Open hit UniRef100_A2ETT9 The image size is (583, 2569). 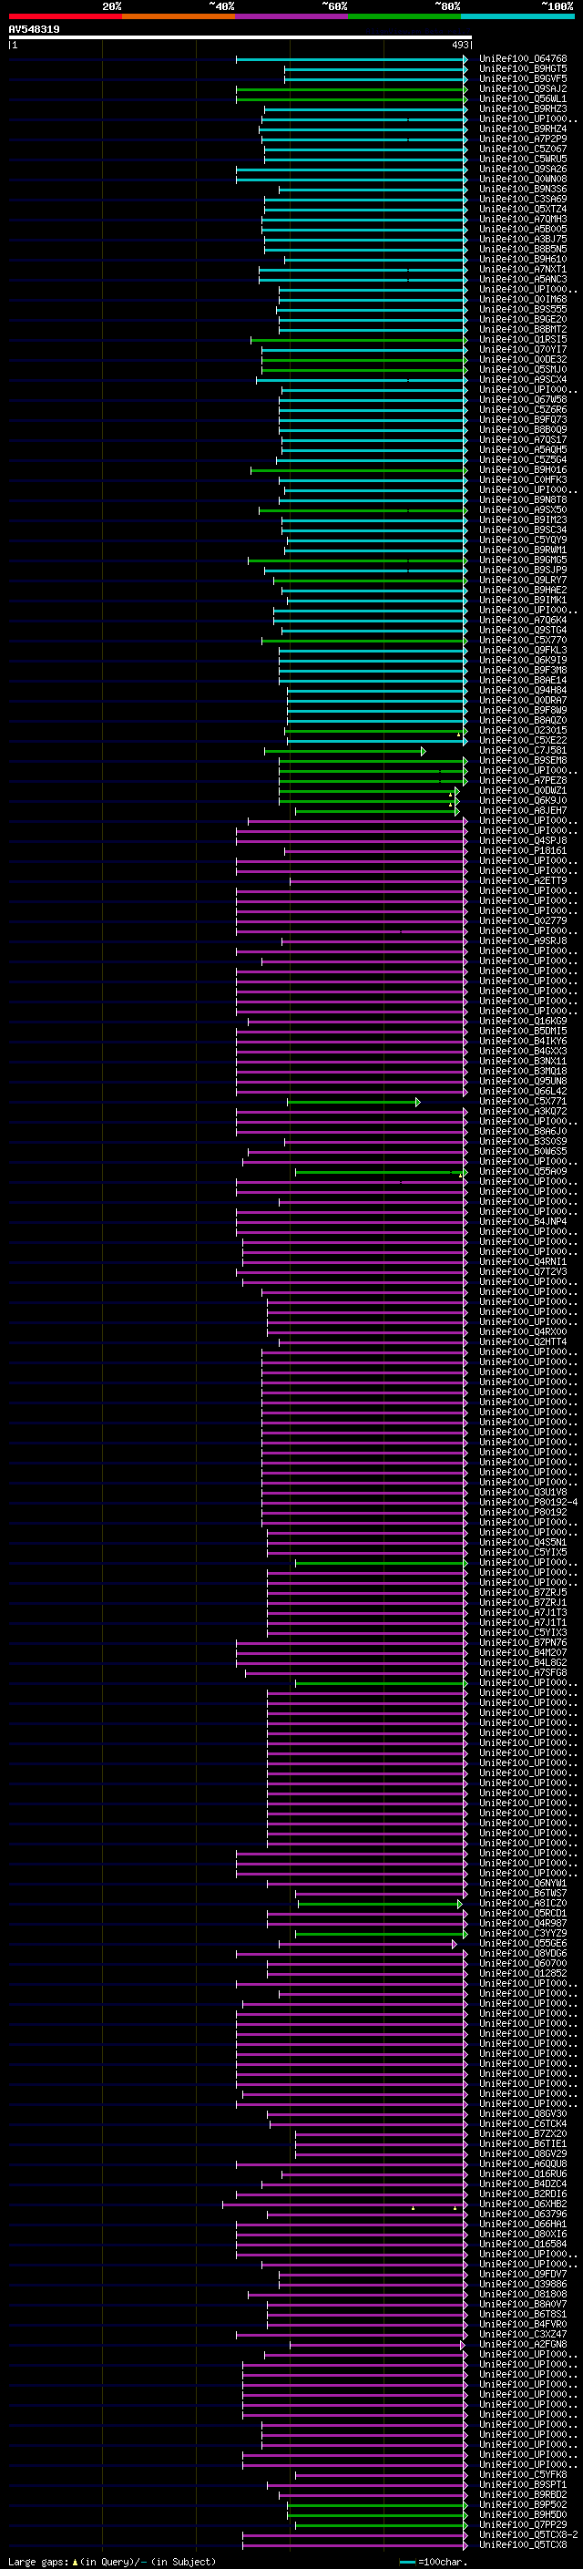(x=523, y=880)
